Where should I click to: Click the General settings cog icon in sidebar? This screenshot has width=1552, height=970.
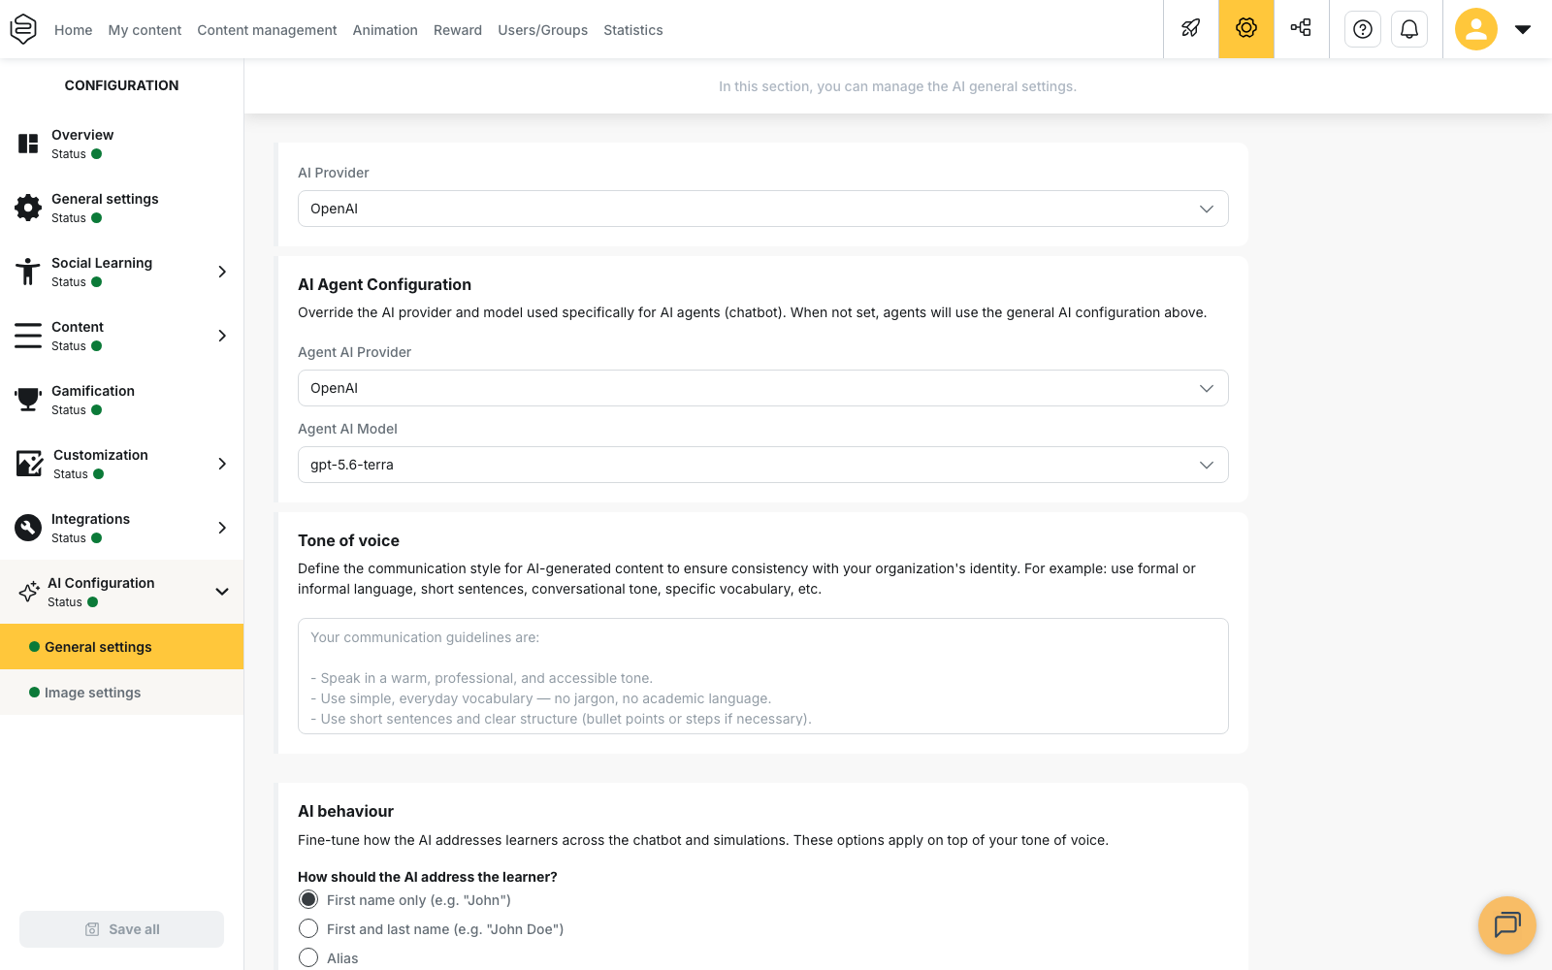click(x=28, y=208)
